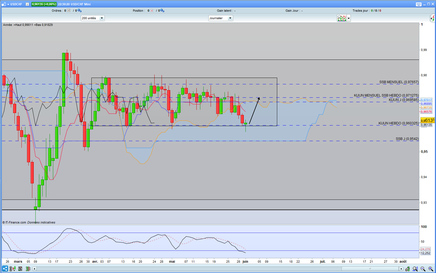Click the horizontal scrollbar thumb
The width and height of the screenshot is (436, 273).
(370, 269)
